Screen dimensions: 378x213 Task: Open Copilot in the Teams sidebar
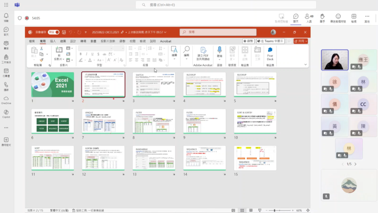coord(6,114)
